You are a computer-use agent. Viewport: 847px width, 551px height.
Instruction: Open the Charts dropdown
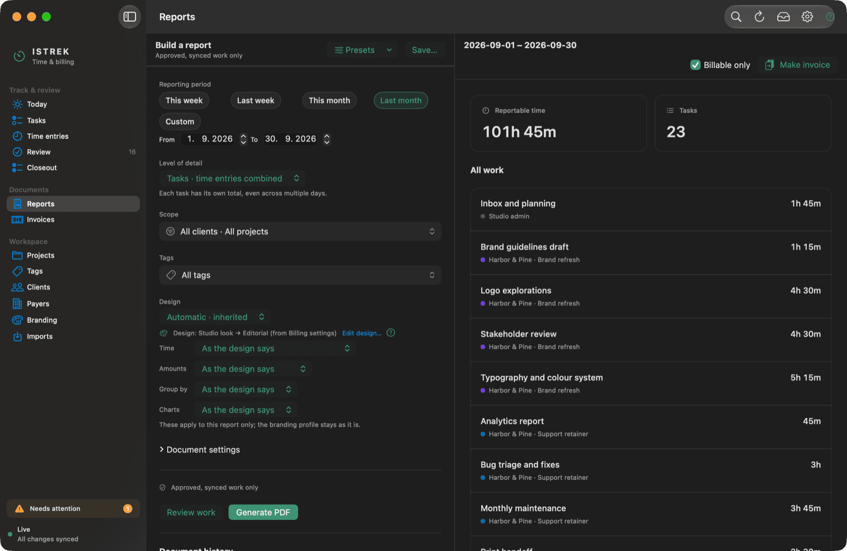[246, 410]
